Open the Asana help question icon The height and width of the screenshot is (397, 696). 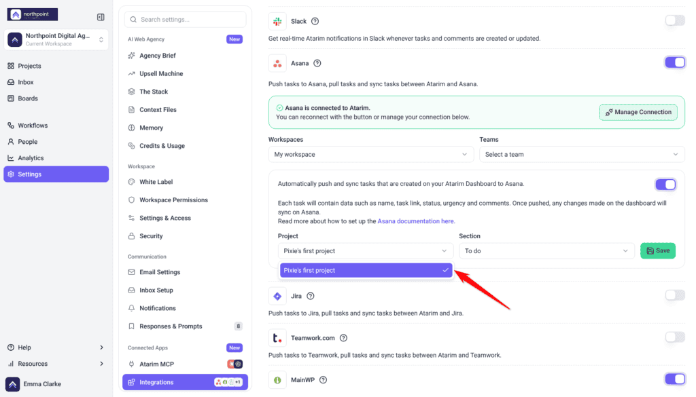tap(317, 63)
